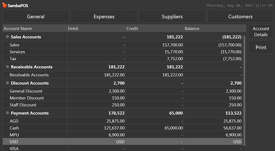This screenshot has width=275, height=151.
Task: Open Account Details
Action: (261, 31)
